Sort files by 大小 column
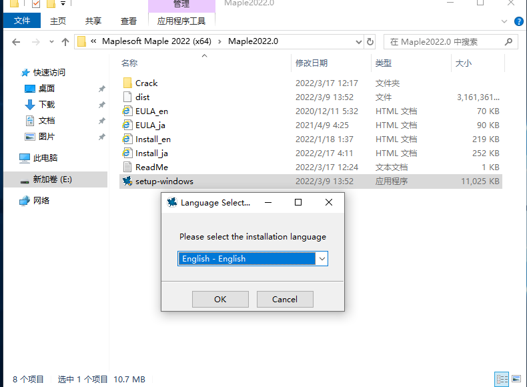527x387 pixels. point(463,63)
